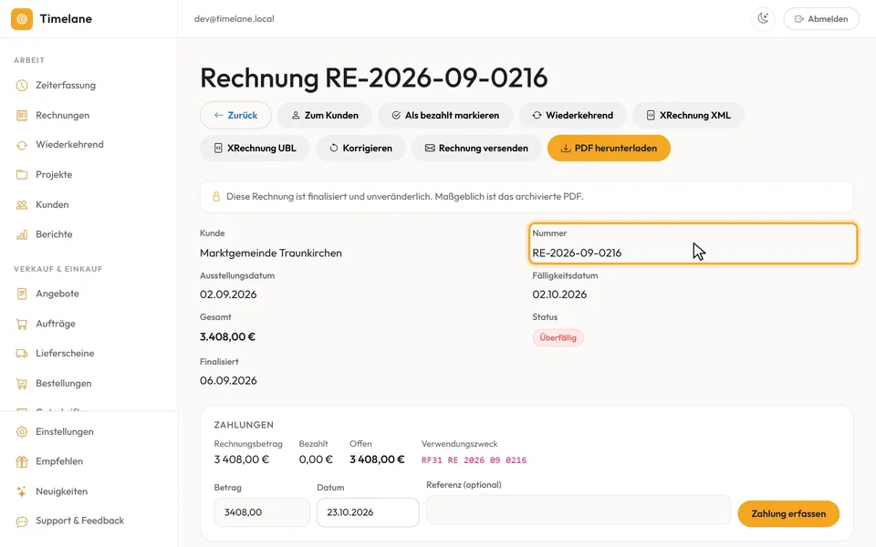Toggle dark mode moon icon
The width and height of the screenshot is (876, 547).
pos(763,19)
